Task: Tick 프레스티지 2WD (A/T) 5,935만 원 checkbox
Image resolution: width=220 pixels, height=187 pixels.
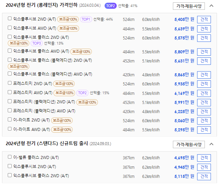Action: (9, 83)
